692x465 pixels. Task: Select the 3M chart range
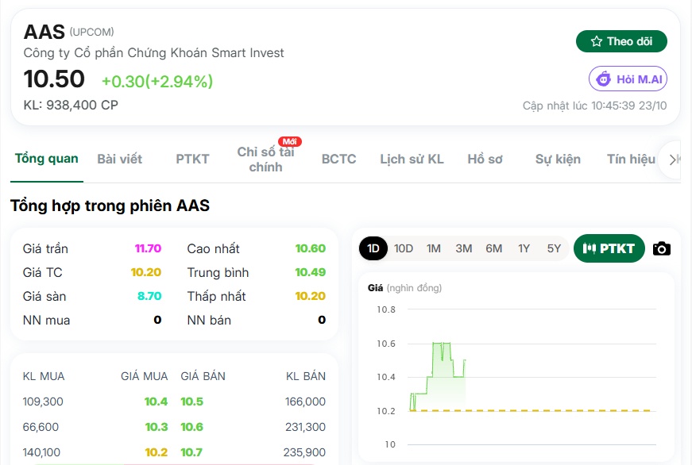tap(464, 248)
